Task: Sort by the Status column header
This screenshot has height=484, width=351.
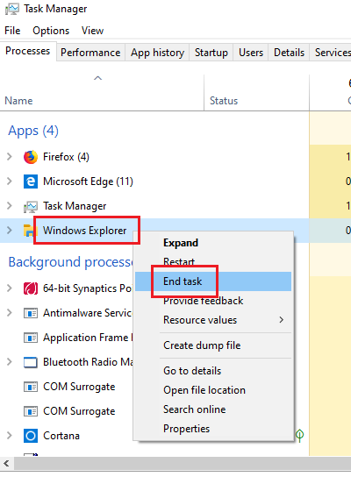Action: (256, 93)
